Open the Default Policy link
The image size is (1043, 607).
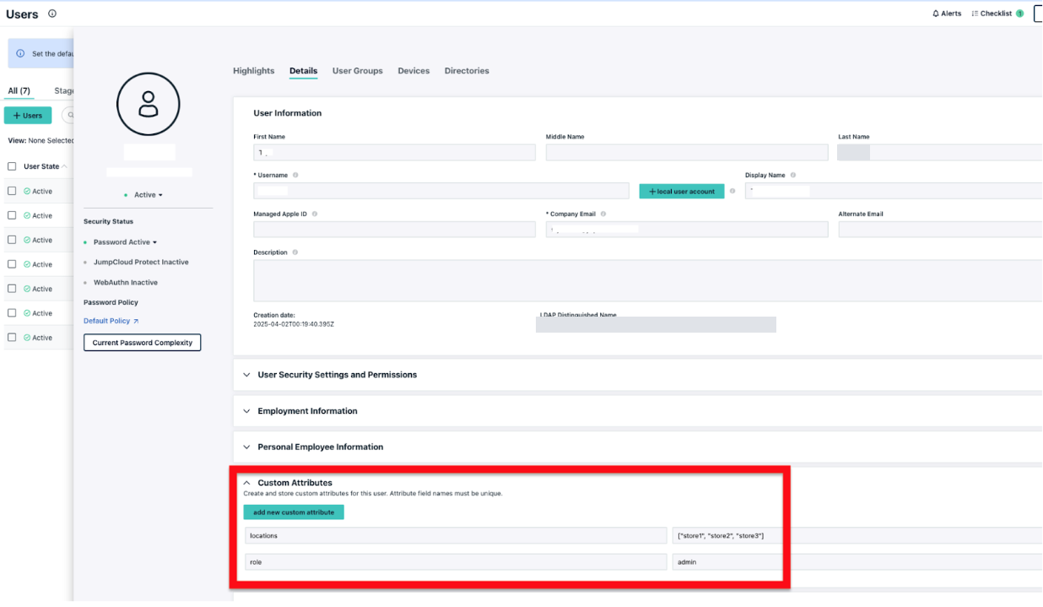pos(111,321)
